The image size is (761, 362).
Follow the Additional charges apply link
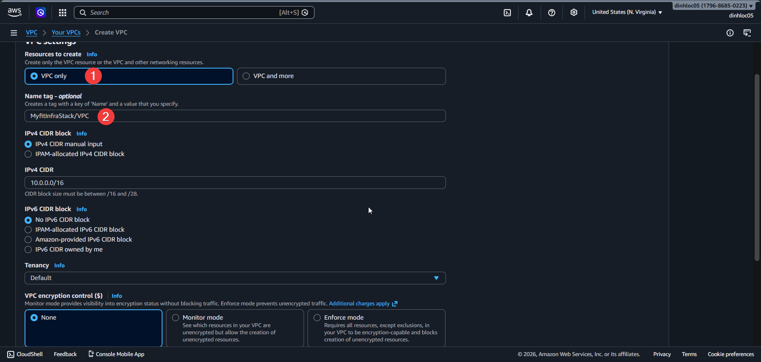pyautogui.click(x=360, y=303)
